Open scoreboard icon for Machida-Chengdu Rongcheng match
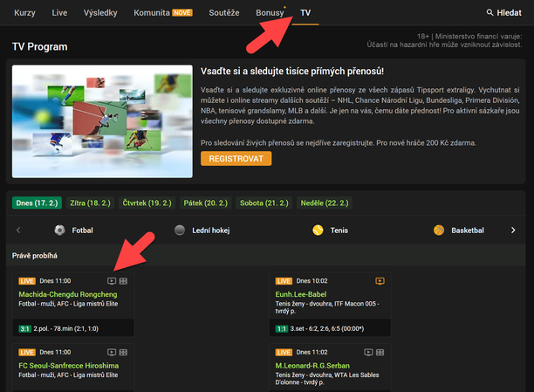Image resolution: width=534 pixels, height=392 pixels. (x=123, y=281)
